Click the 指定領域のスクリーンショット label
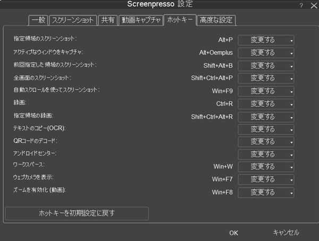Screen dimensions: 319x241 [x=45, y=39]
